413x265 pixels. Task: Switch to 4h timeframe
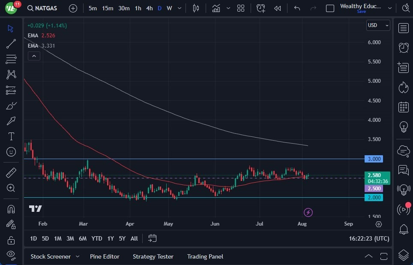[x=150, y=8]
